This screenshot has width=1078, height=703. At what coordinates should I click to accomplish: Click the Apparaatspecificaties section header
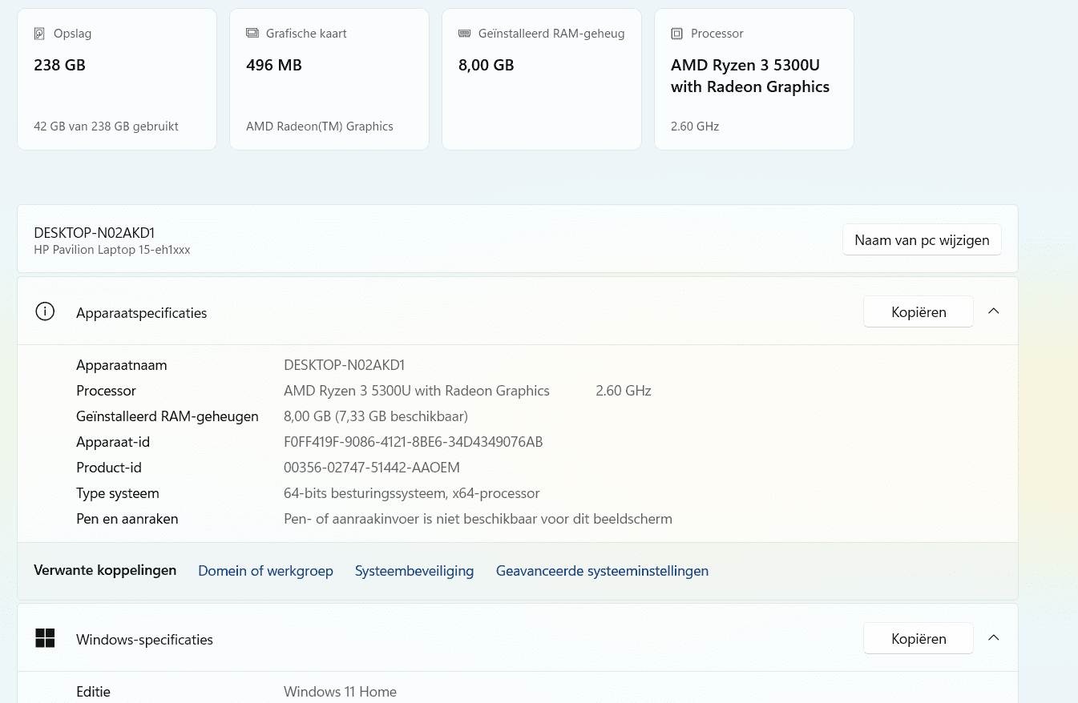518,311
